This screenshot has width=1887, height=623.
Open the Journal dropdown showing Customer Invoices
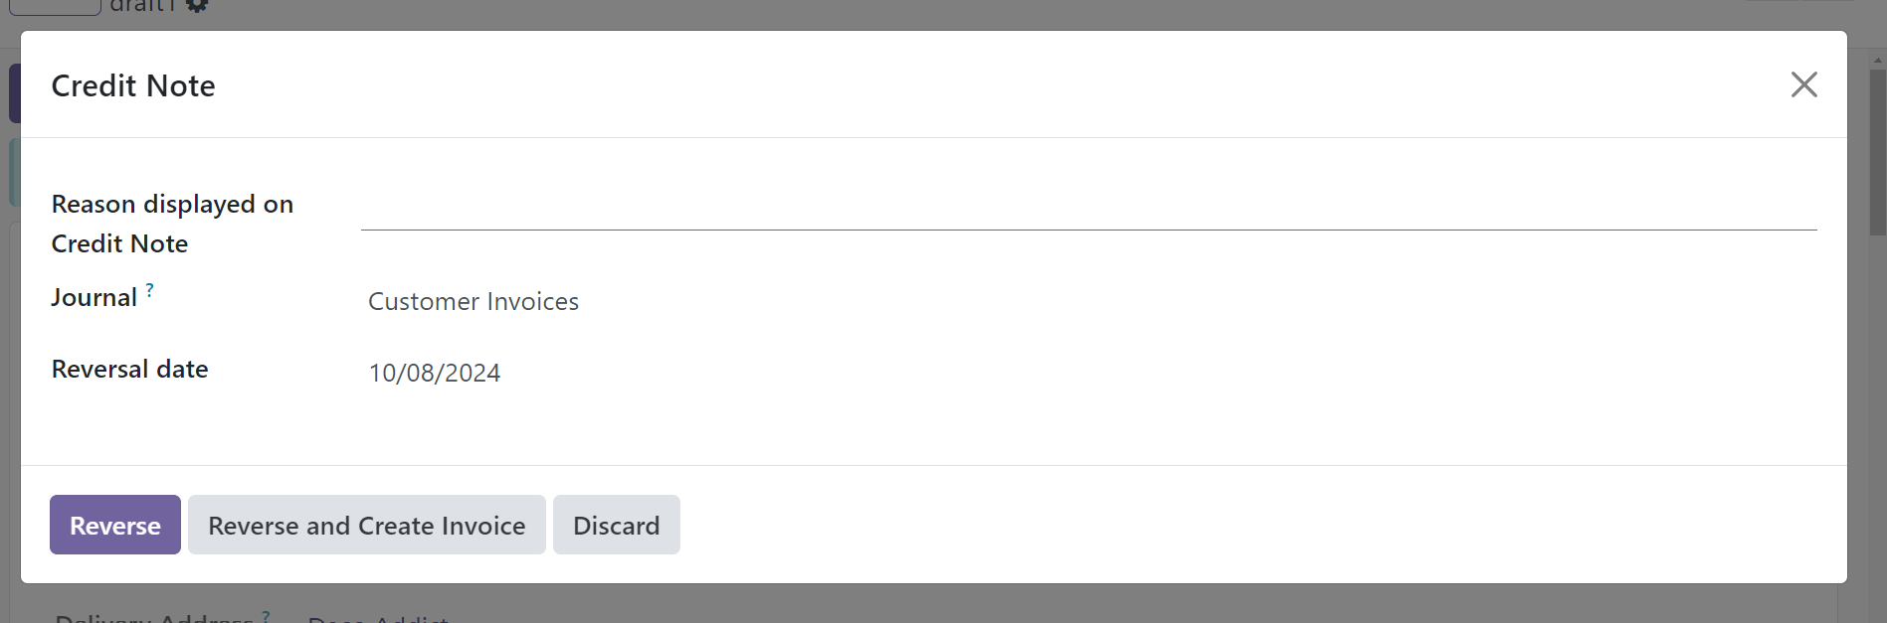coord(1088,301)
